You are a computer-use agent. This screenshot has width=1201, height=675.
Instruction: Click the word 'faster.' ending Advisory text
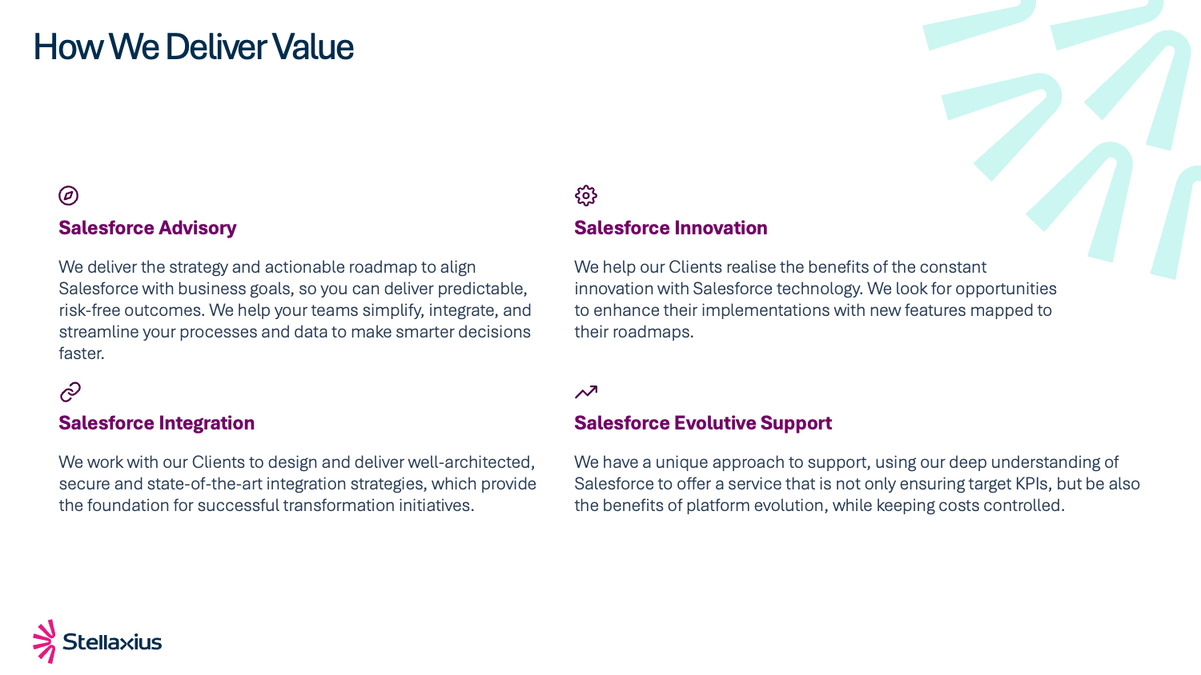[x=82, y=353]
